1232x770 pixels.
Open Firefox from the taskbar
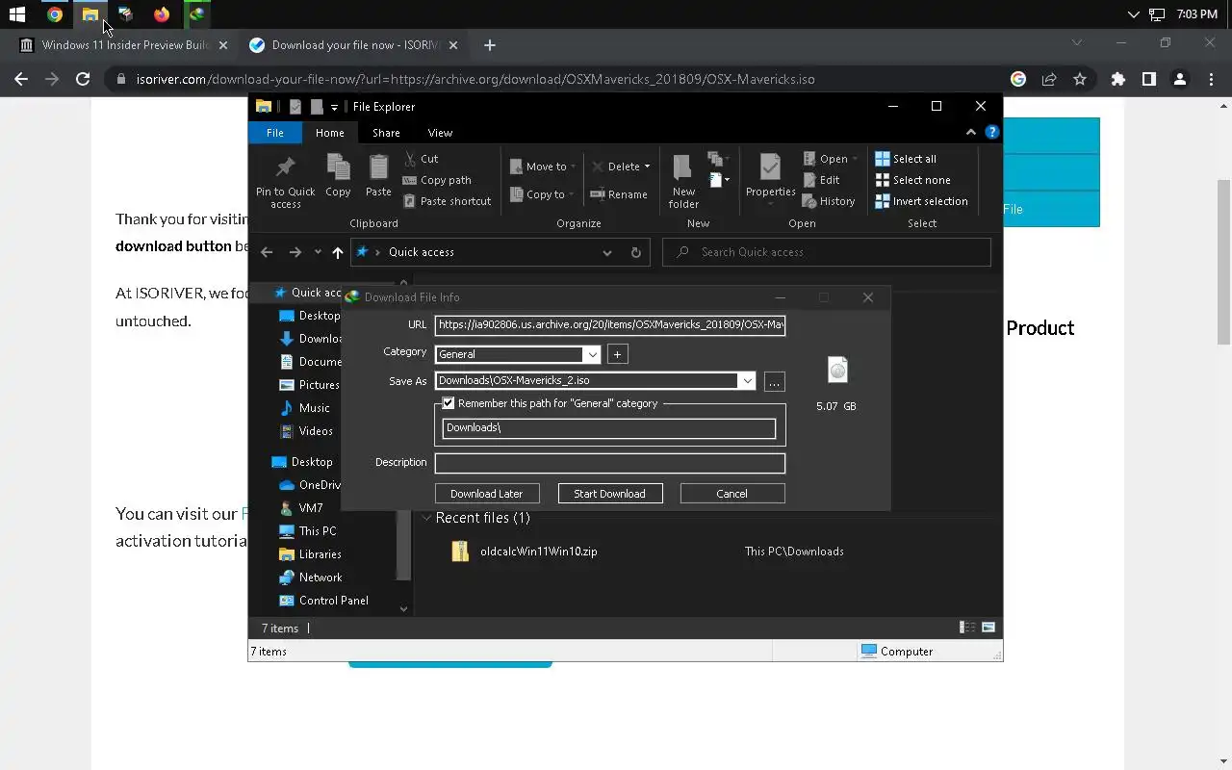[x=162, y=14]
